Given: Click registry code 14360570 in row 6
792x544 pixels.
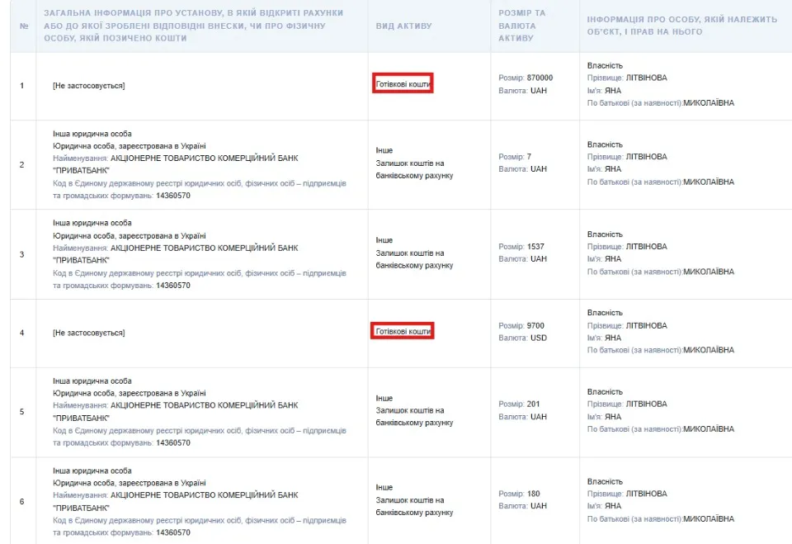Looking at the screenshot, I should coord(173,533).
